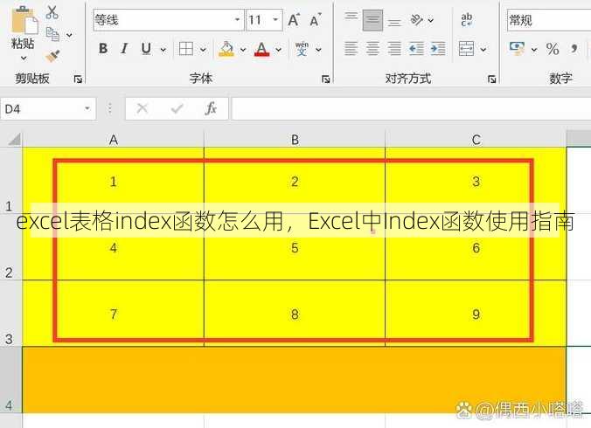Open the Orientation dropdown arrow
The width and height of the screenshot is (591, 428).
click(431, 20)
